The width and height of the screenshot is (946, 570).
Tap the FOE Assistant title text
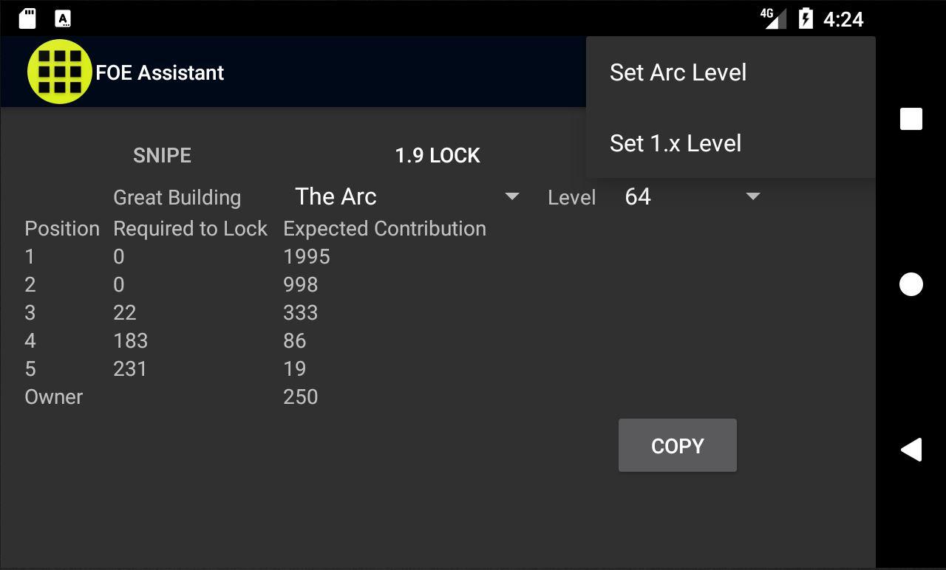coord(160,72)
